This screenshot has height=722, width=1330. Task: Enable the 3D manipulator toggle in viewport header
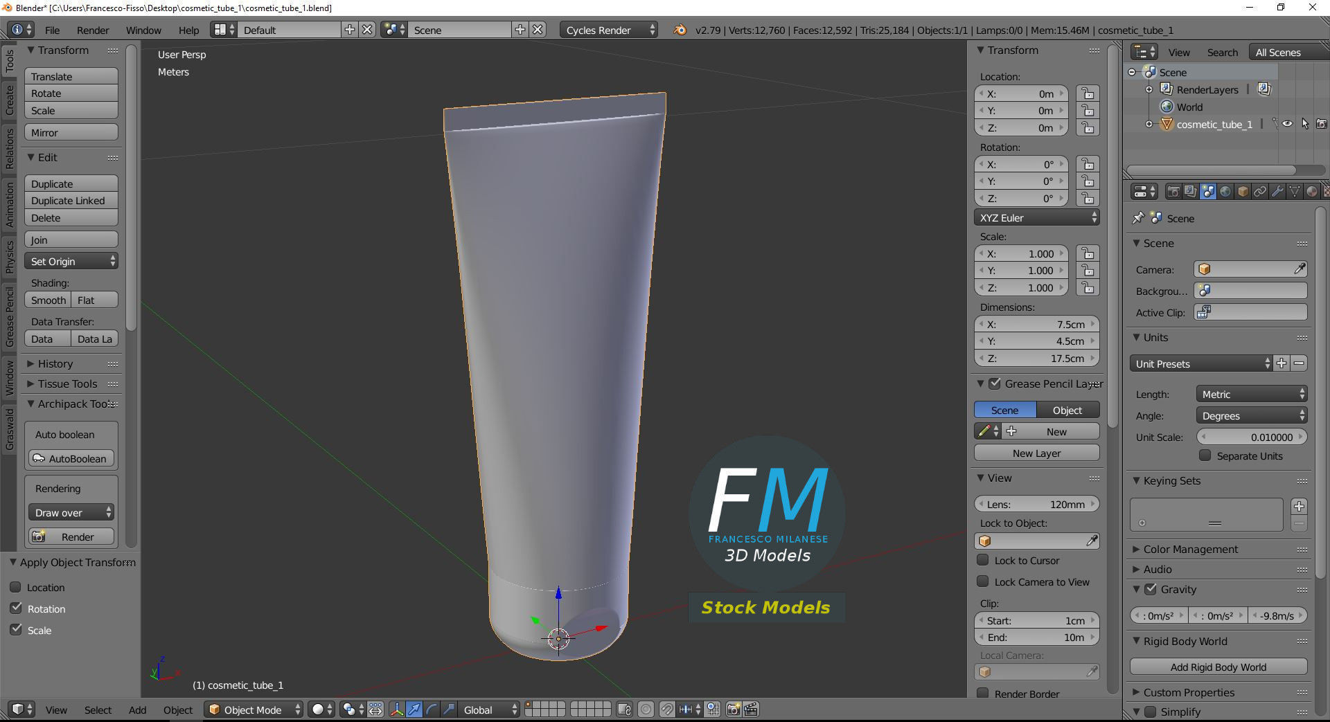[397, 710]
